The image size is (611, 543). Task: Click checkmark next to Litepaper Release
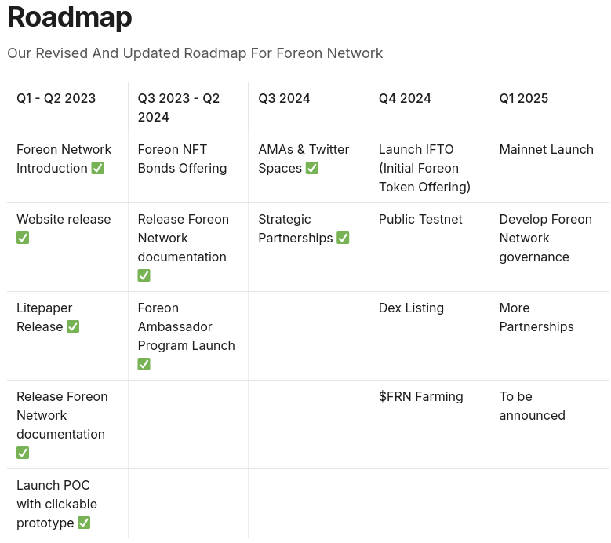pyautogui.click(x=73, y=326)
